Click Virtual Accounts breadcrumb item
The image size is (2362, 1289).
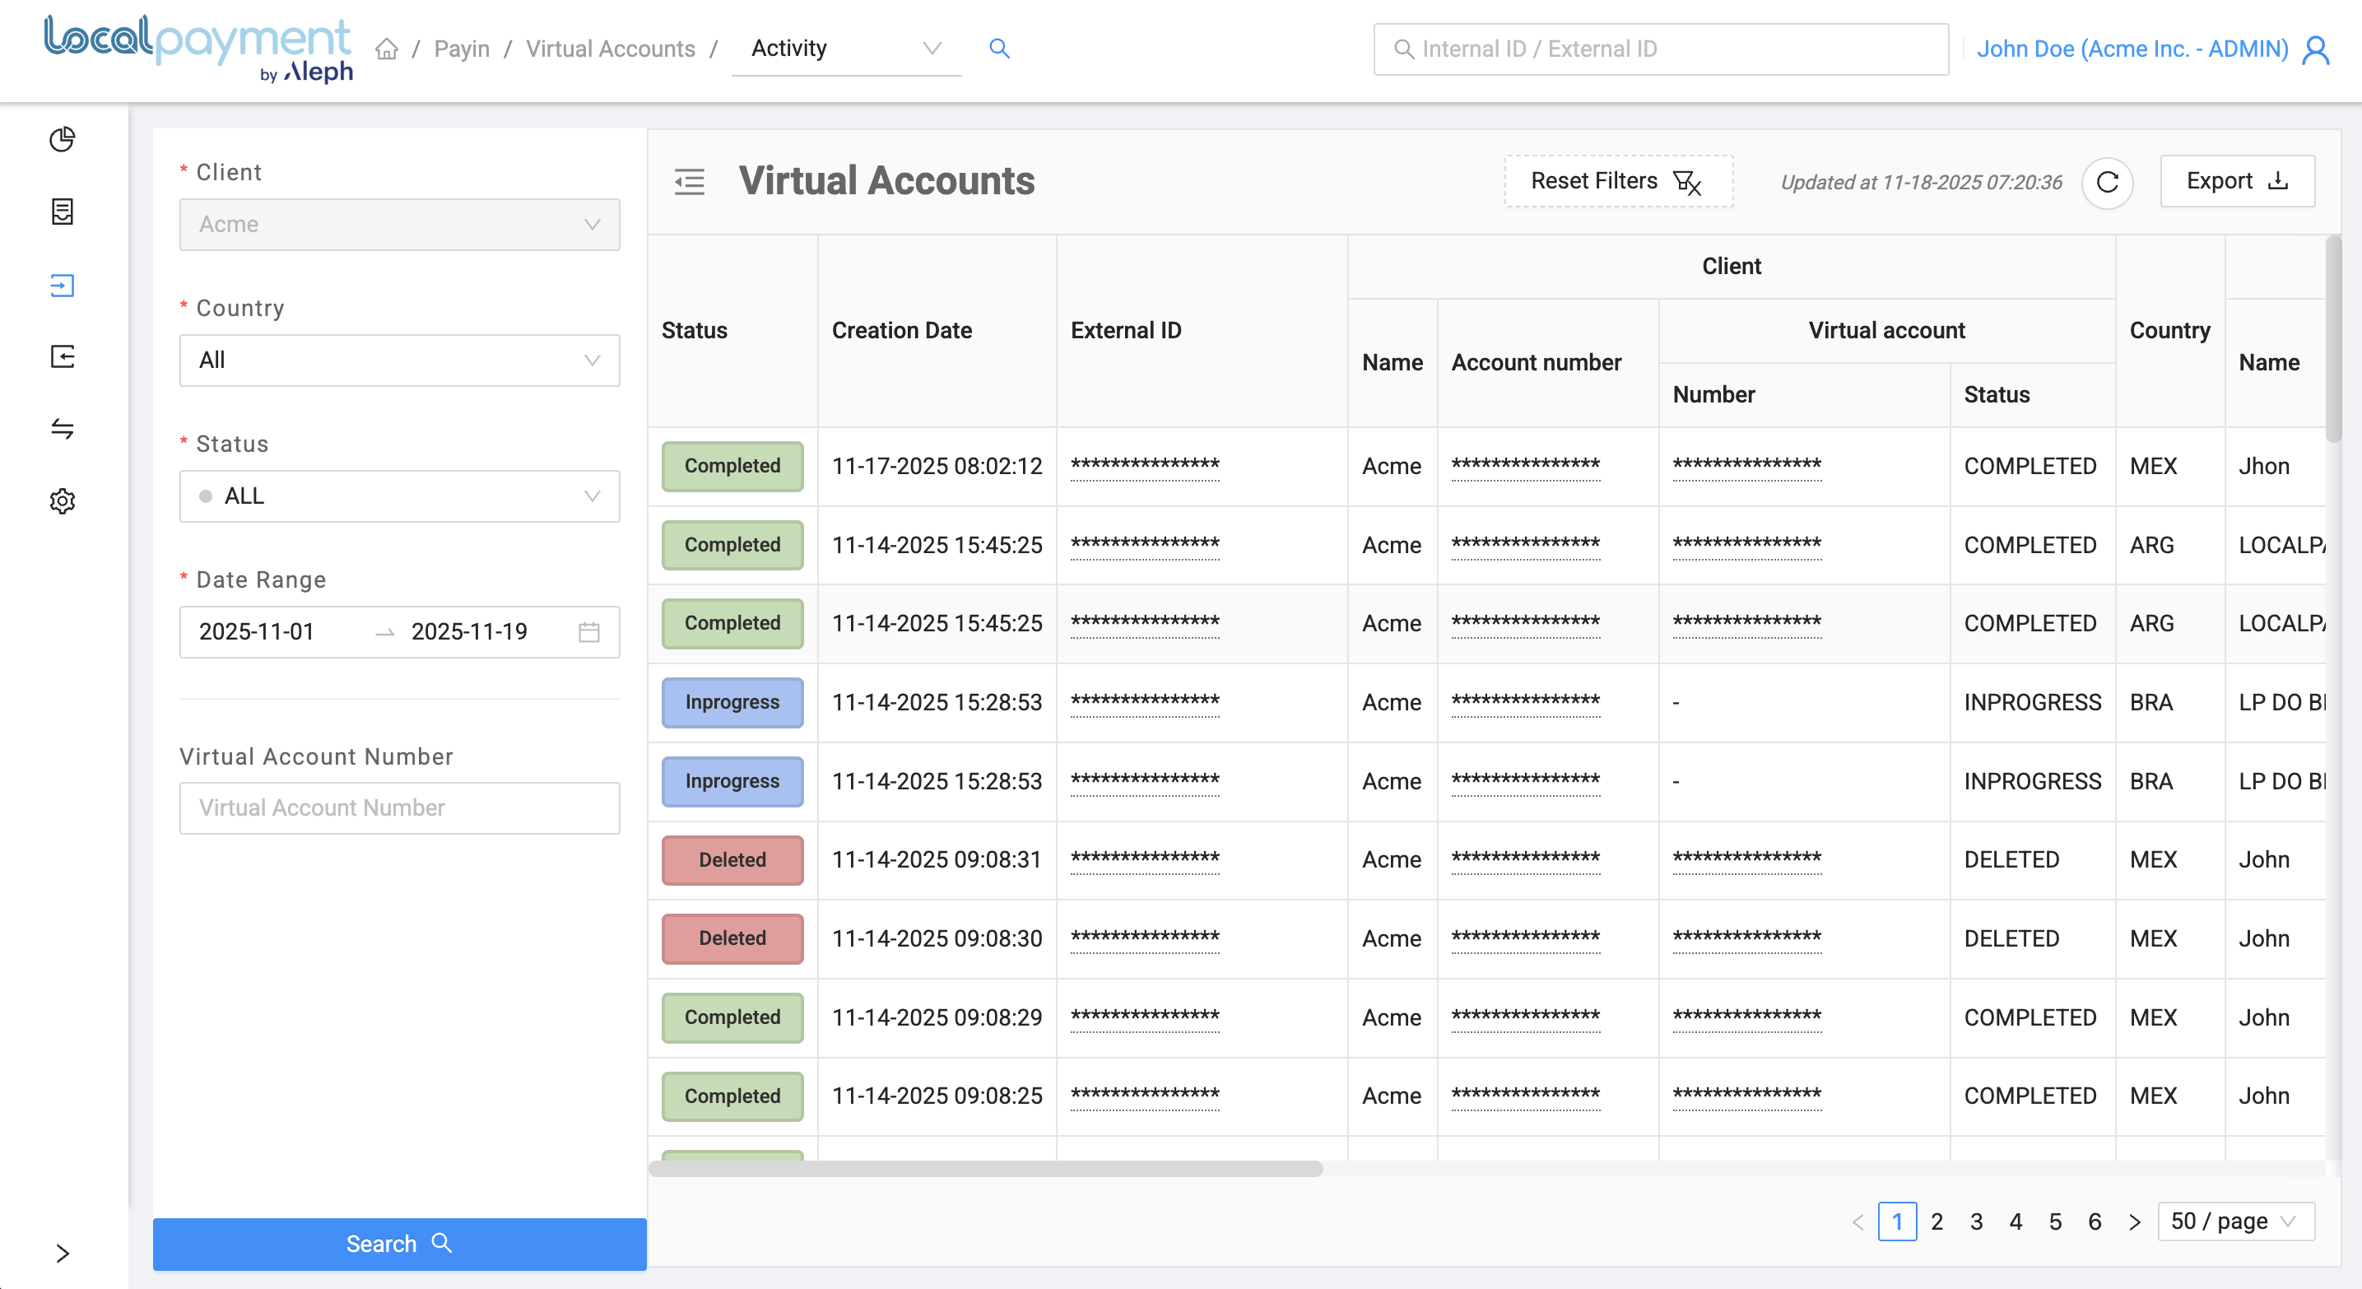pos(610,49)
